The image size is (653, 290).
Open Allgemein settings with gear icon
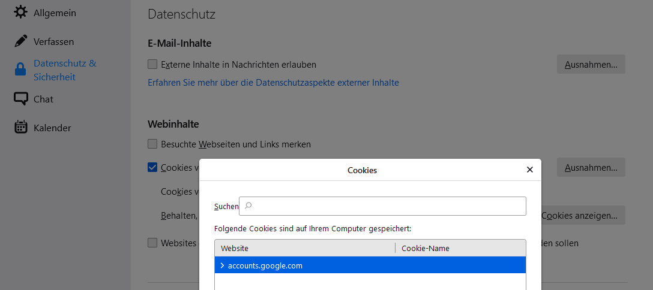coord(20,12)
